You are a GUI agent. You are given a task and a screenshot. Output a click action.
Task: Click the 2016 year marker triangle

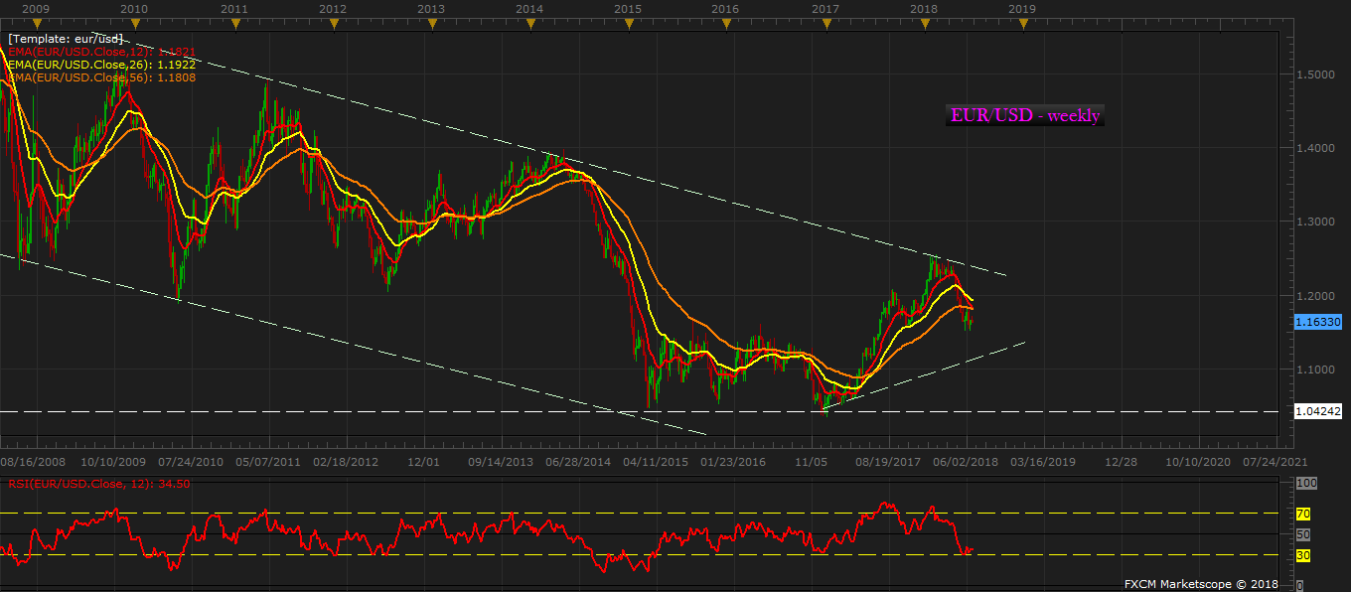(x=726, y=23)
